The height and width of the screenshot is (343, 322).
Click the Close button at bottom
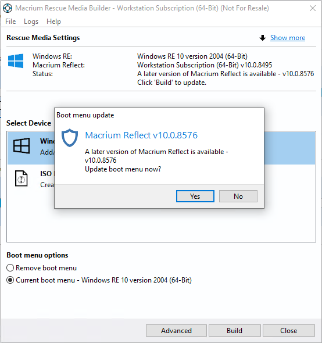tap(289, 331)
